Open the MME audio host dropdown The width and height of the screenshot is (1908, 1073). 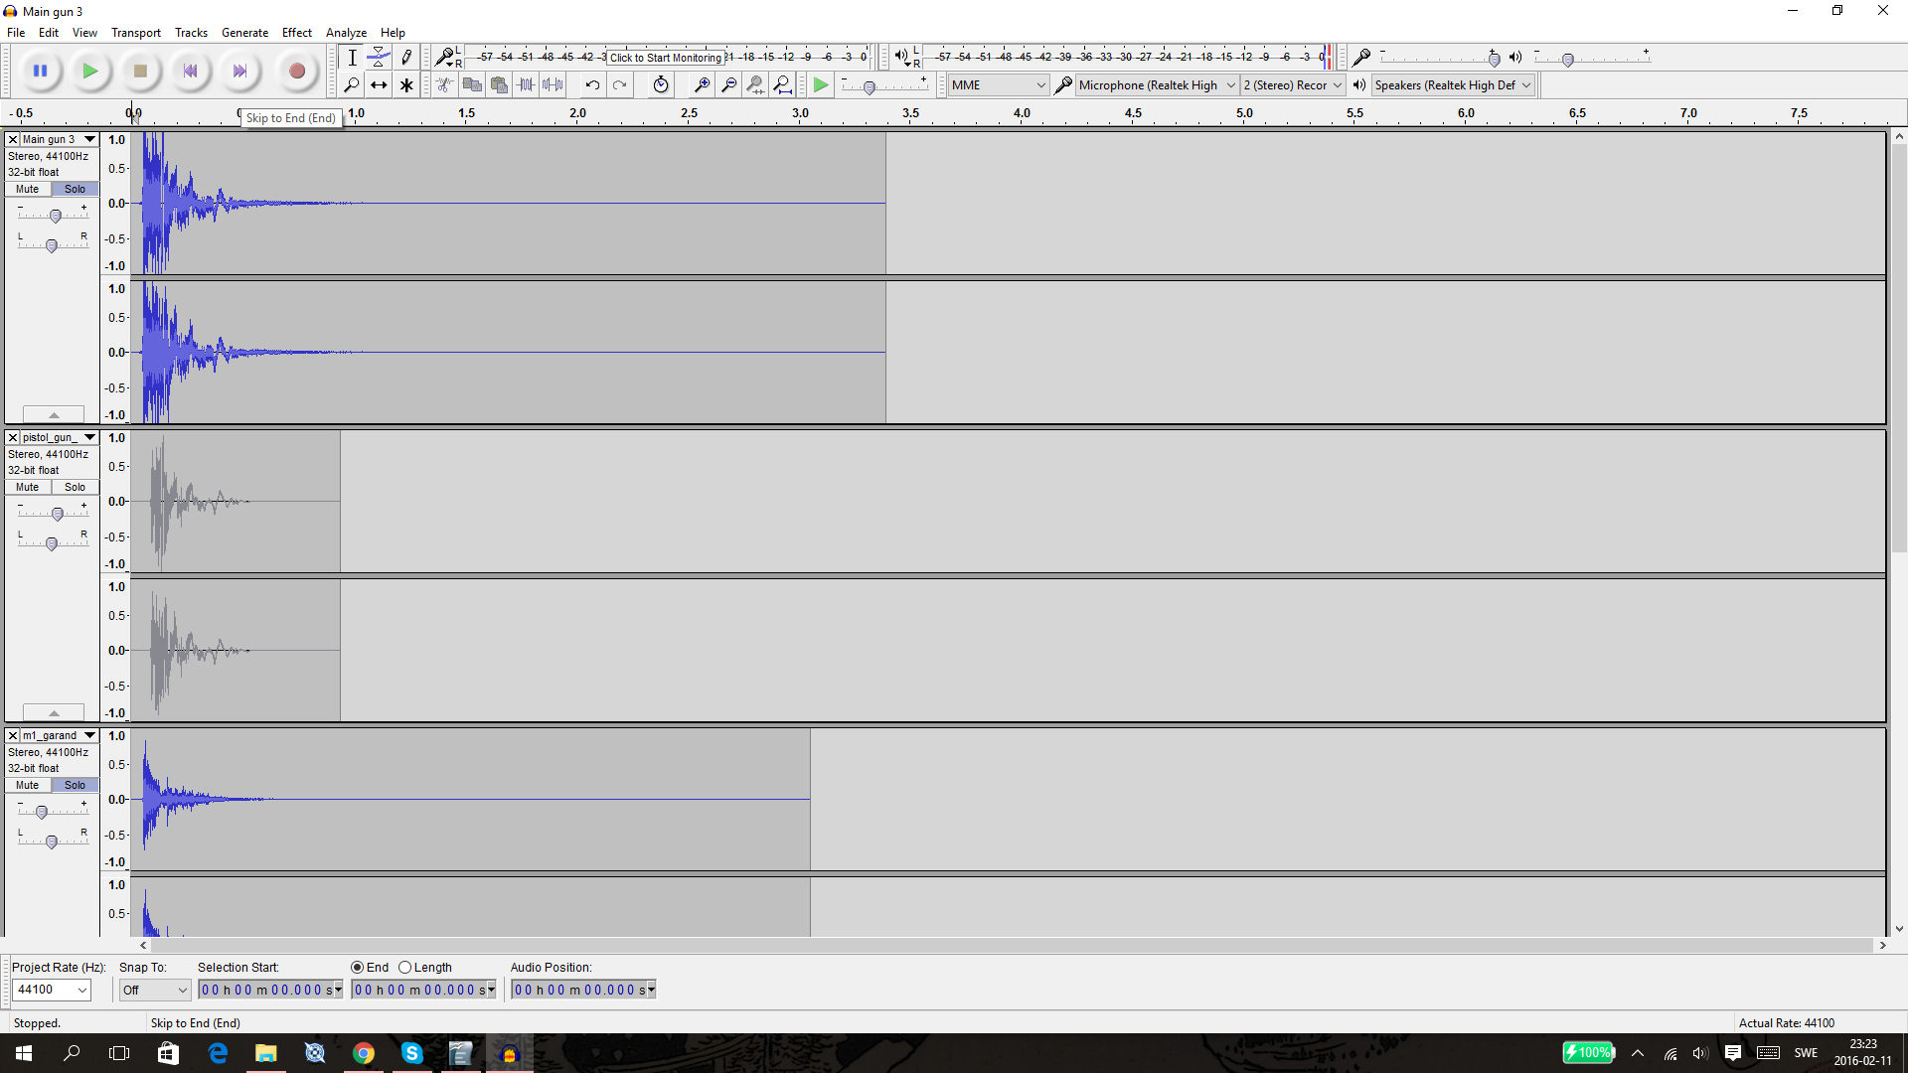pos(998,85)
